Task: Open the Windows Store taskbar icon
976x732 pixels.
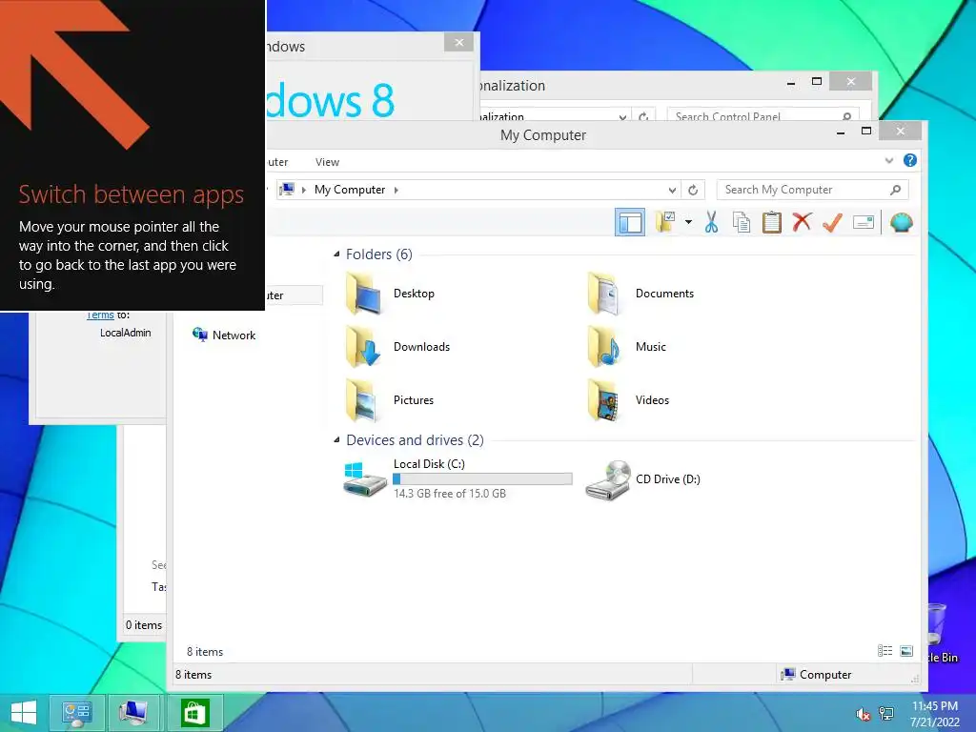Action: (194, 713)
